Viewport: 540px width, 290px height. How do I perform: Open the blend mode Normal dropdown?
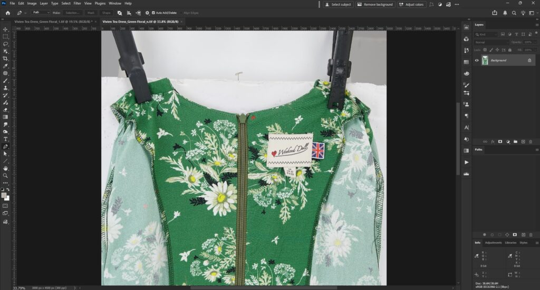point(491,42)
